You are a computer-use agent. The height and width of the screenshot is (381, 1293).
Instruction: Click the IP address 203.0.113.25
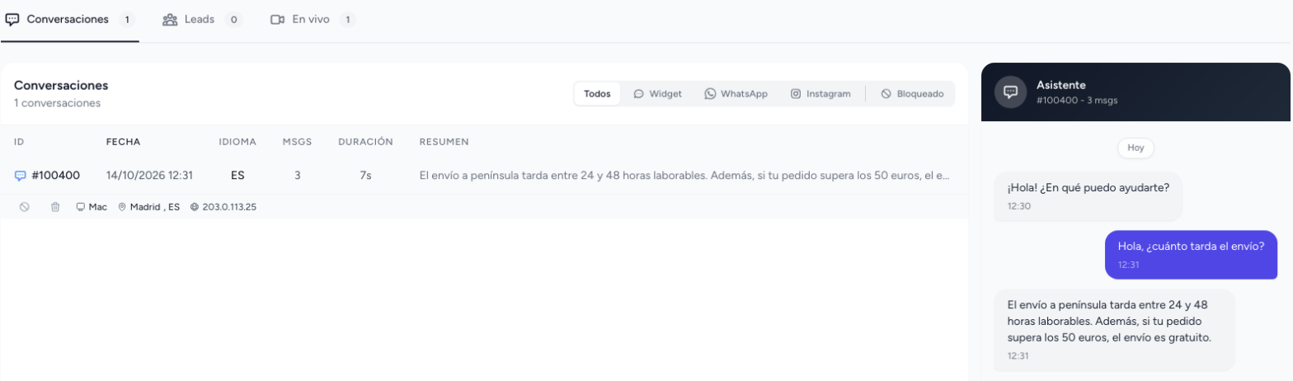point(229,207)
